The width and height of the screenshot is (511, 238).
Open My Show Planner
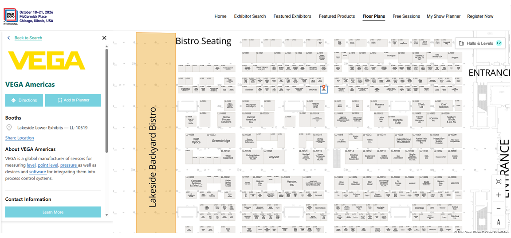click(444, 16)
